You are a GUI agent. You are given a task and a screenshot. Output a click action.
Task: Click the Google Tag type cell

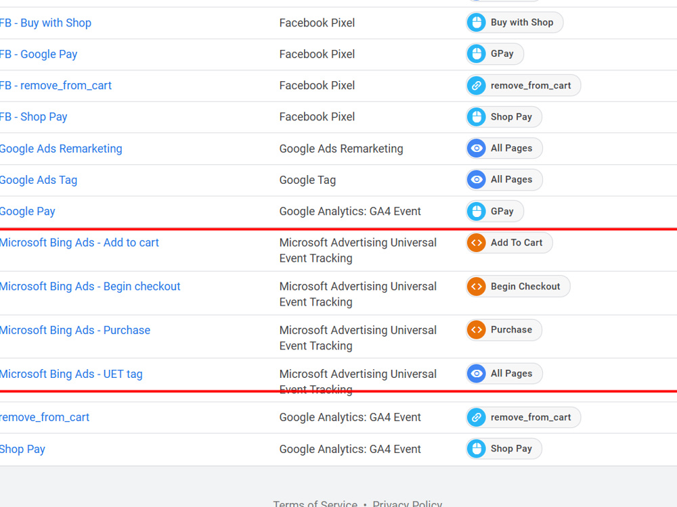point(307,180)
